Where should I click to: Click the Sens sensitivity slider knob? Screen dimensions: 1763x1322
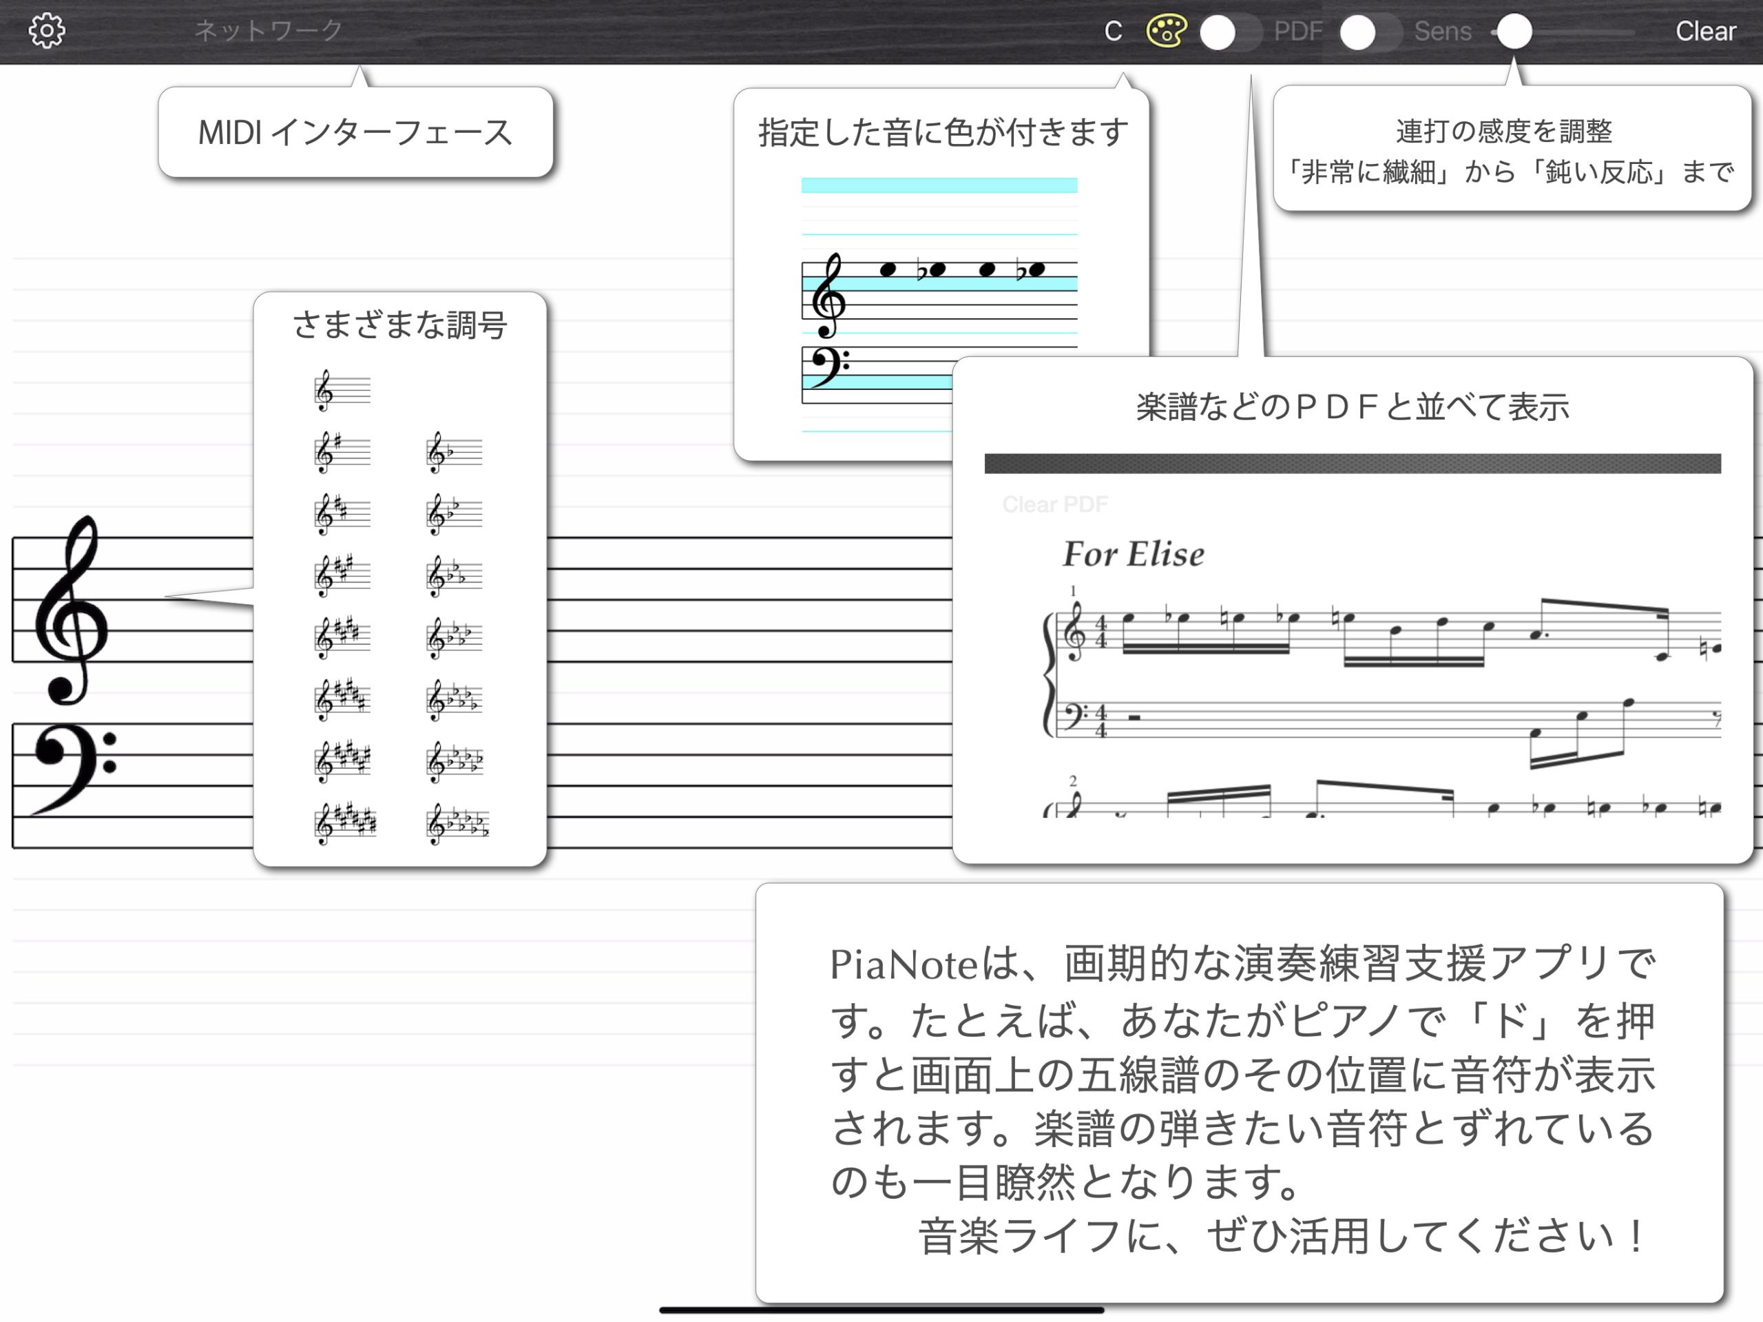point(1514,32)
